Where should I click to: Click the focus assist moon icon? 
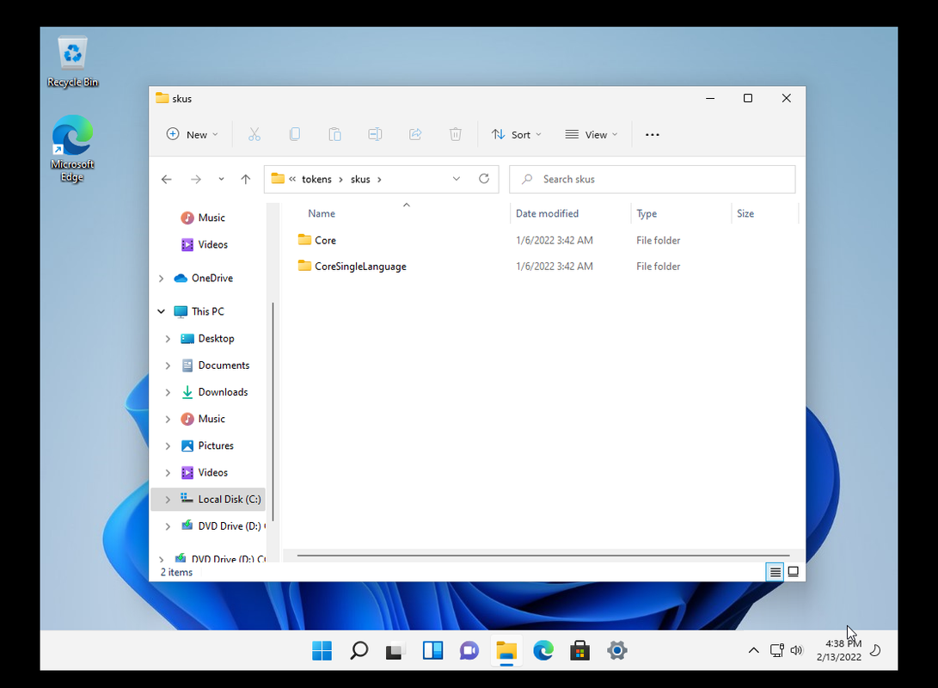coord(875,650)
